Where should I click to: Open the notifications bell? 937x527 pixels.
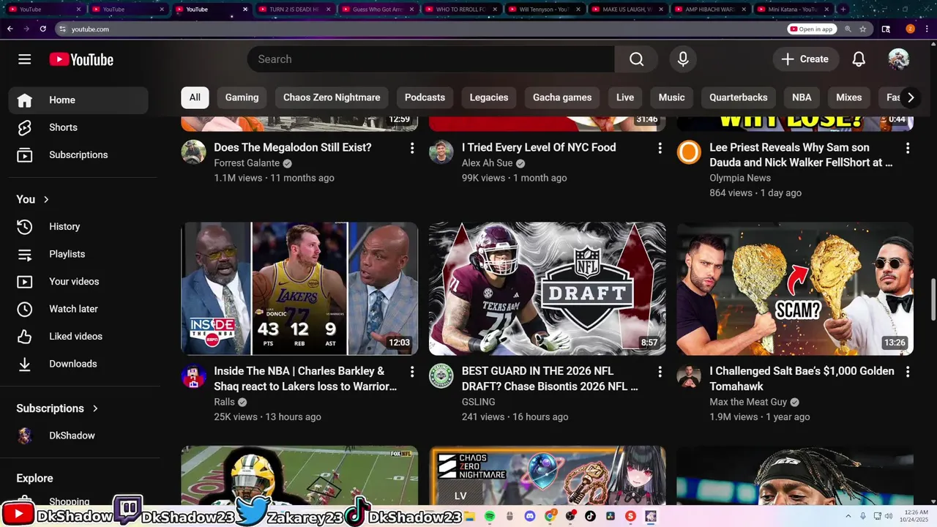click(859, 59)
